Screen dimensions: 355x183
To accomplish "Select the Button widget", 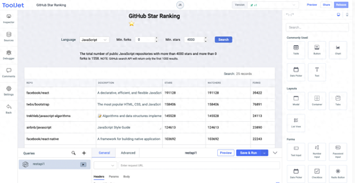I will click(317, 50).
